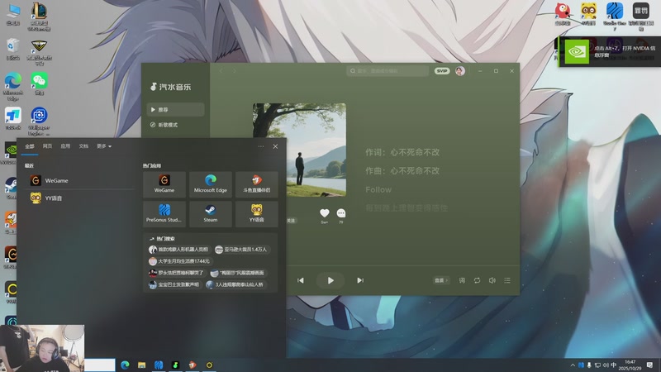Skip to the next track

pos(360,280)
